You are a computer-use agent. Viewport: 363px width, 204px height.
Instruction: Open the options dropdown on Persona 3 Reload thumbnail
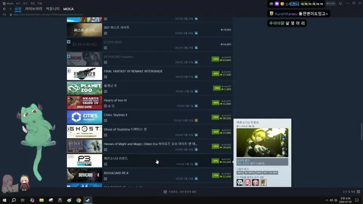[71, 156]
